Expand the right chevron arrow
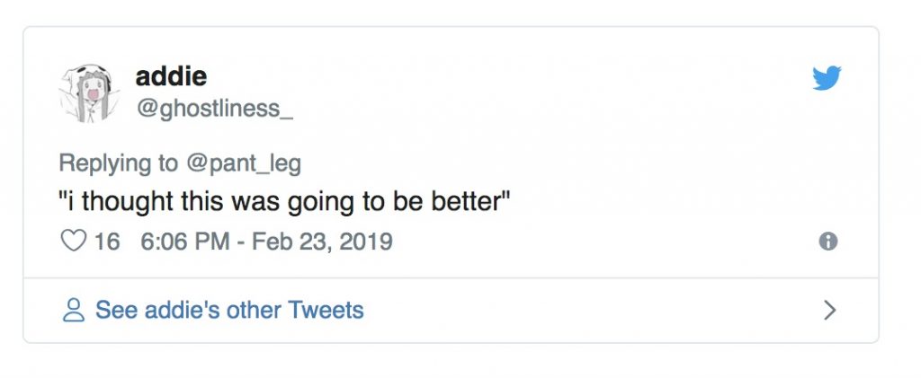The image size is (921, 378). [829, 311]
